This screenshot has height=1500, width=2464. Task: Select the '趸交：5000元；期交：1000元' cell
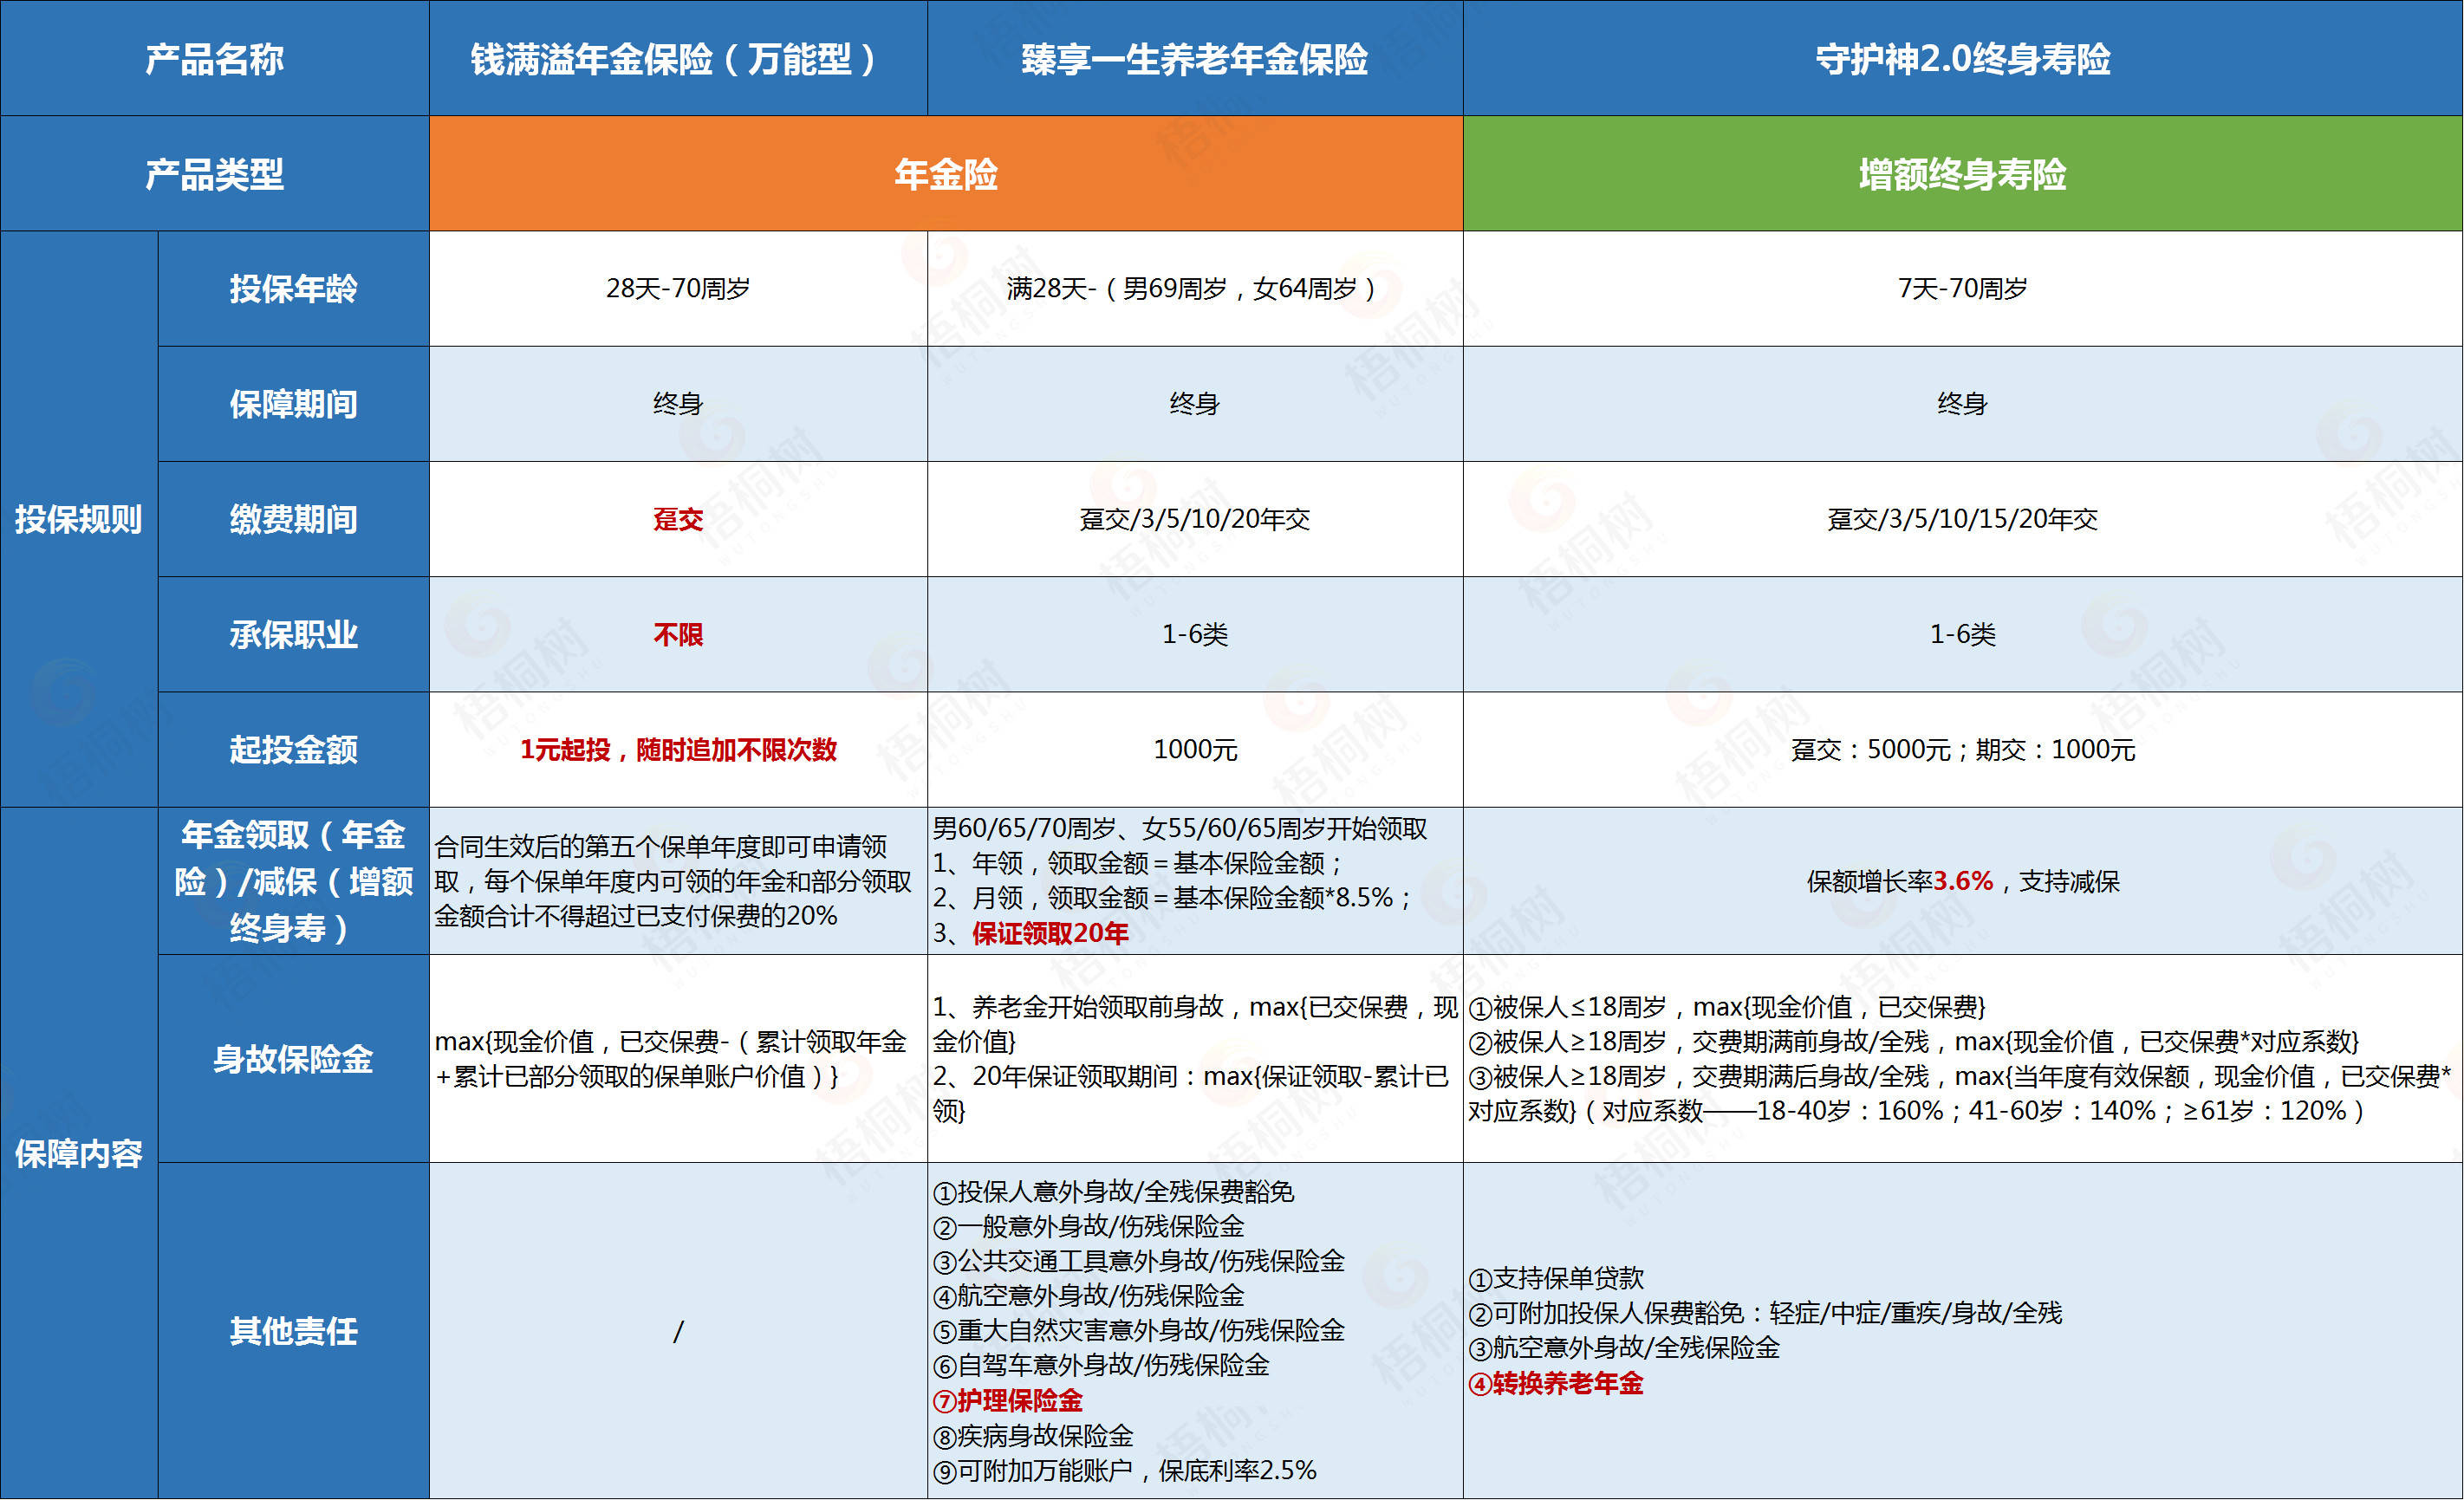click(1962, 749)
